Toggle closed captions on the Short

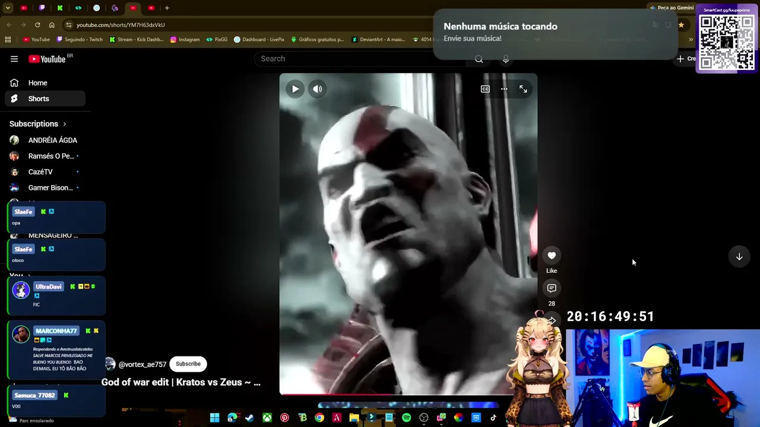(x=485, y=89)
